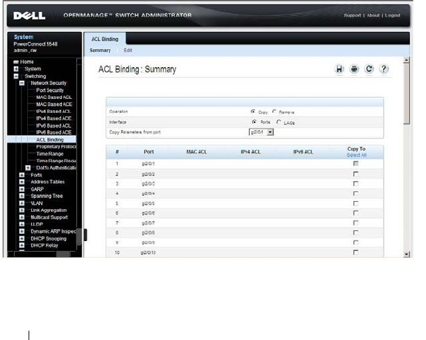Open Port Security in tree

[50, 90]
